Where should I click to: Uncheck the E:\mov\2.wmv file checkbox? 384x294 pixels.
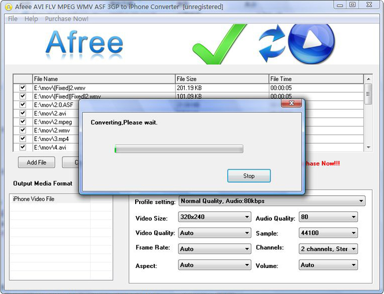click(x=23, y=130)
